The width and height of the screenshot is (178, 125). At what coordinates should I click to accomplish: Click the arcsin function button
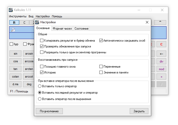point(29,54)
